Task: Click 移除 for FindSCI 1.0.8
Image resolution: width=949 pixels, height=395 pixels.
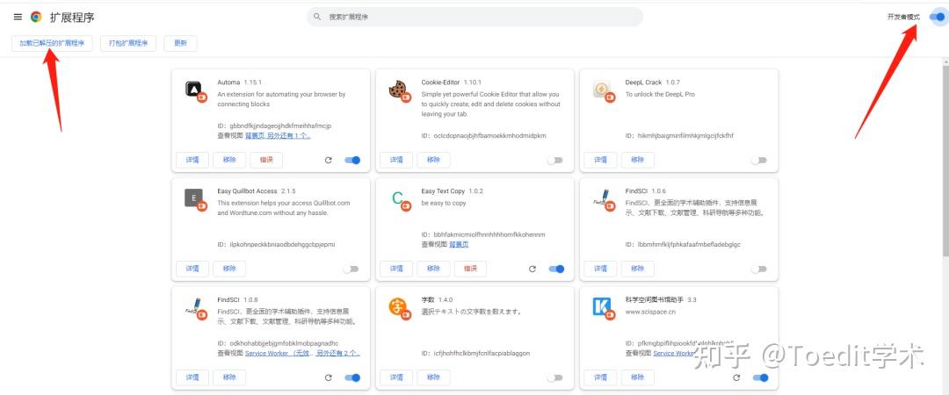Action: point(229,377)
